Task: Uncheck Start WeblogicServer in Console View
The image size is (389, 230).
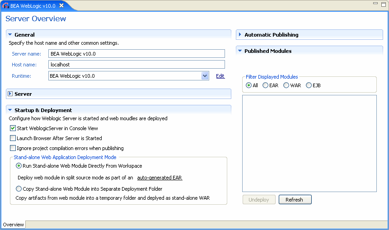Action: tap(13, 128)
